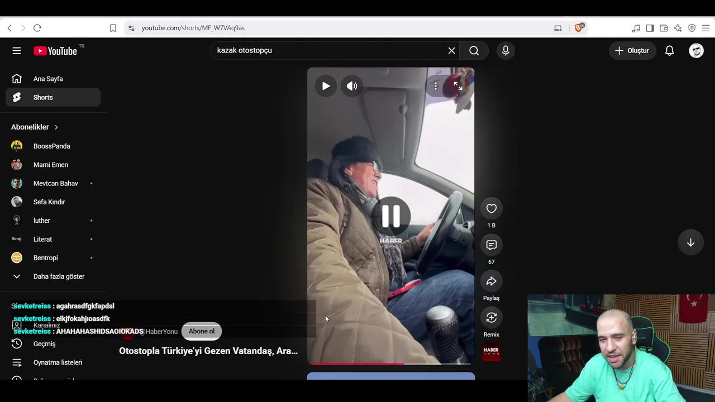Expand Daha fazla göster subscriptions list

53,276
